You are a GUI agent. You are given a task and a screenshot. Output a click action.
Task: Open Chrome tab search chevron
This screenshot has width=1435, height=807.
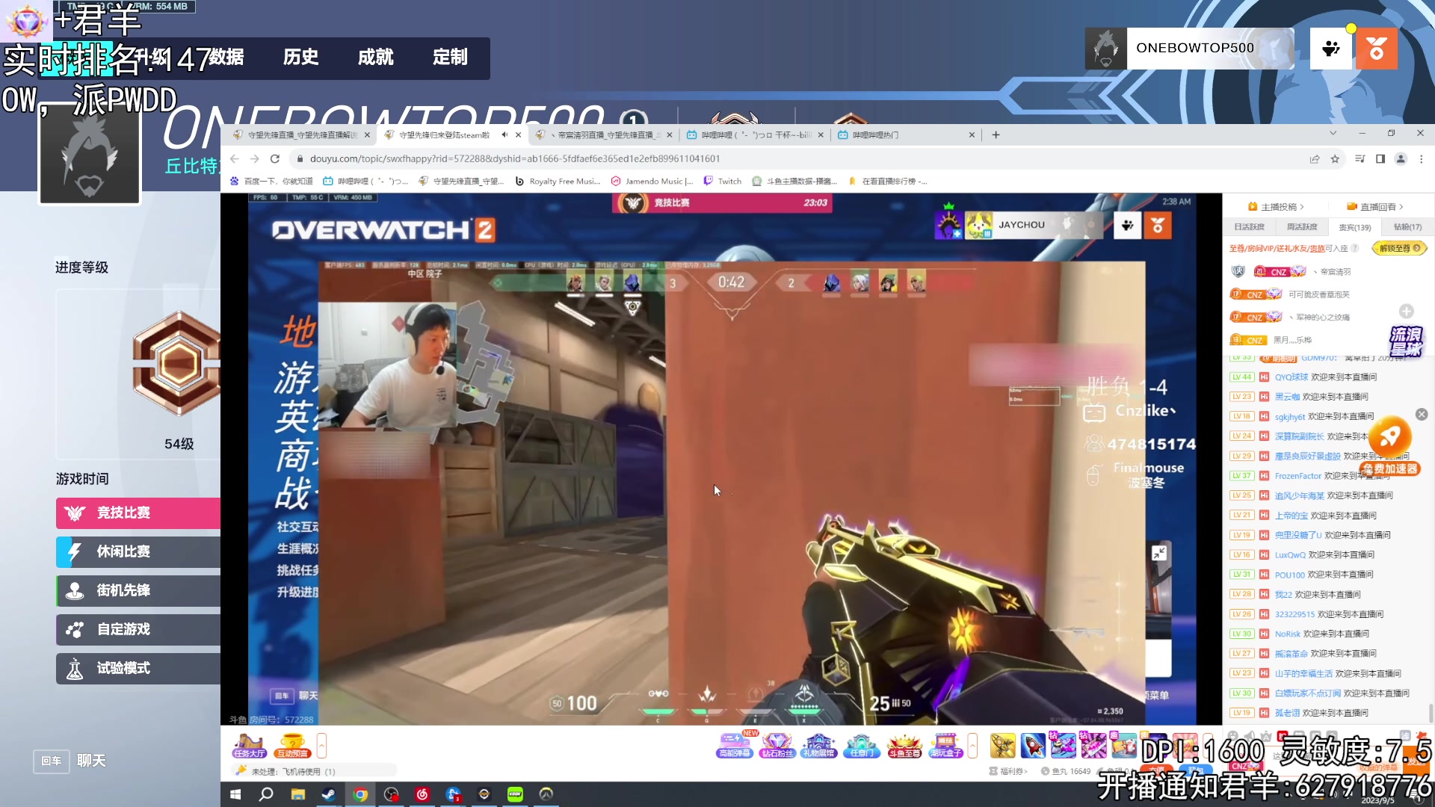tap(1333, 133)
